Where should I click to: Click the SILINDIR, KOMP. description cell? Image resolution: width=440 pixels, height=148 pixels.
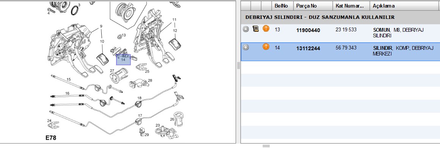coord(403,51)
